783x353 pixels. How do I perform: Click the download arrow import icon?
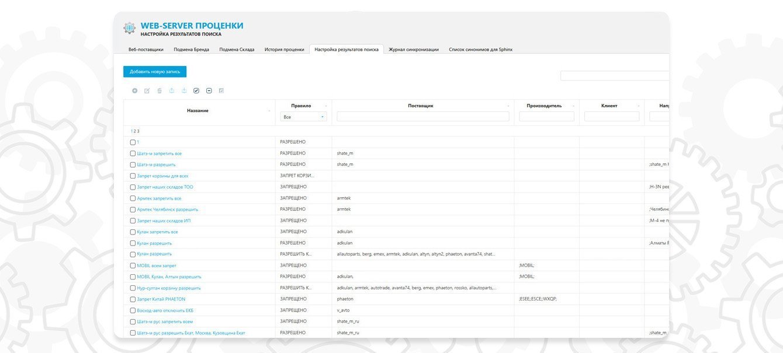(x=184, y=90)
